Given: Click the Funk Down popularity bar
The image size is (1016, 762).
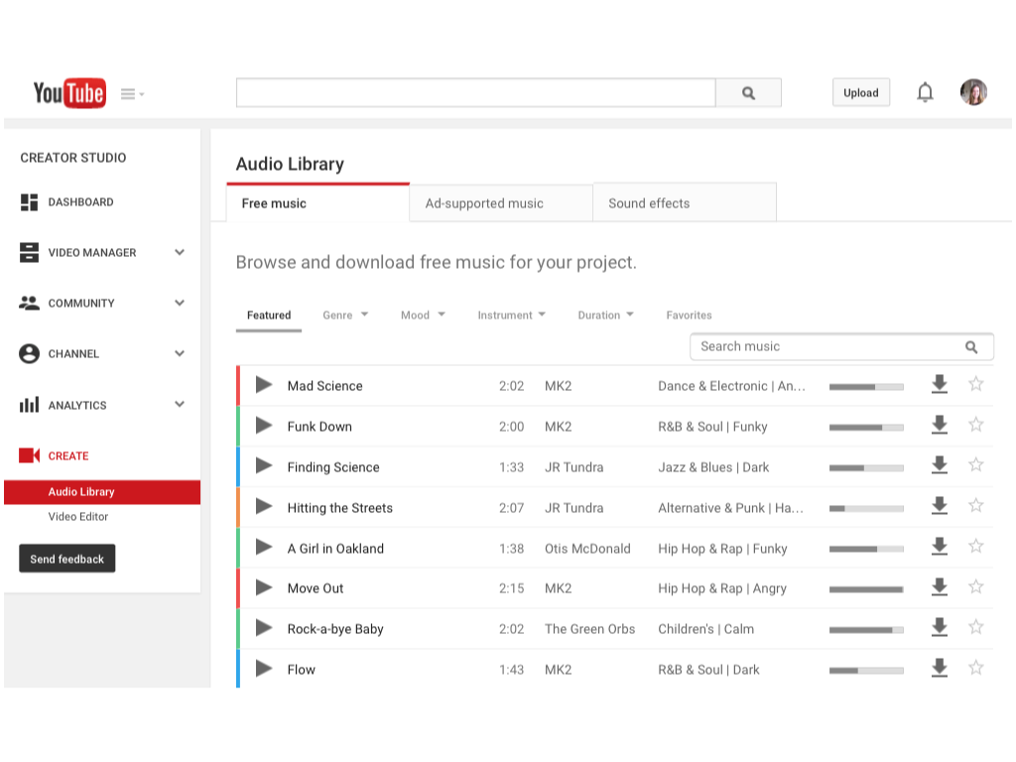Looking at the screenshot, I should pos(866,428).
